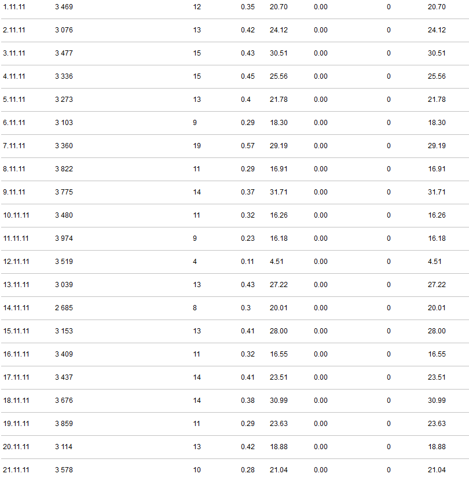Click the 3 974 value cell
The image size is (469, 481).
click(64, 238)
